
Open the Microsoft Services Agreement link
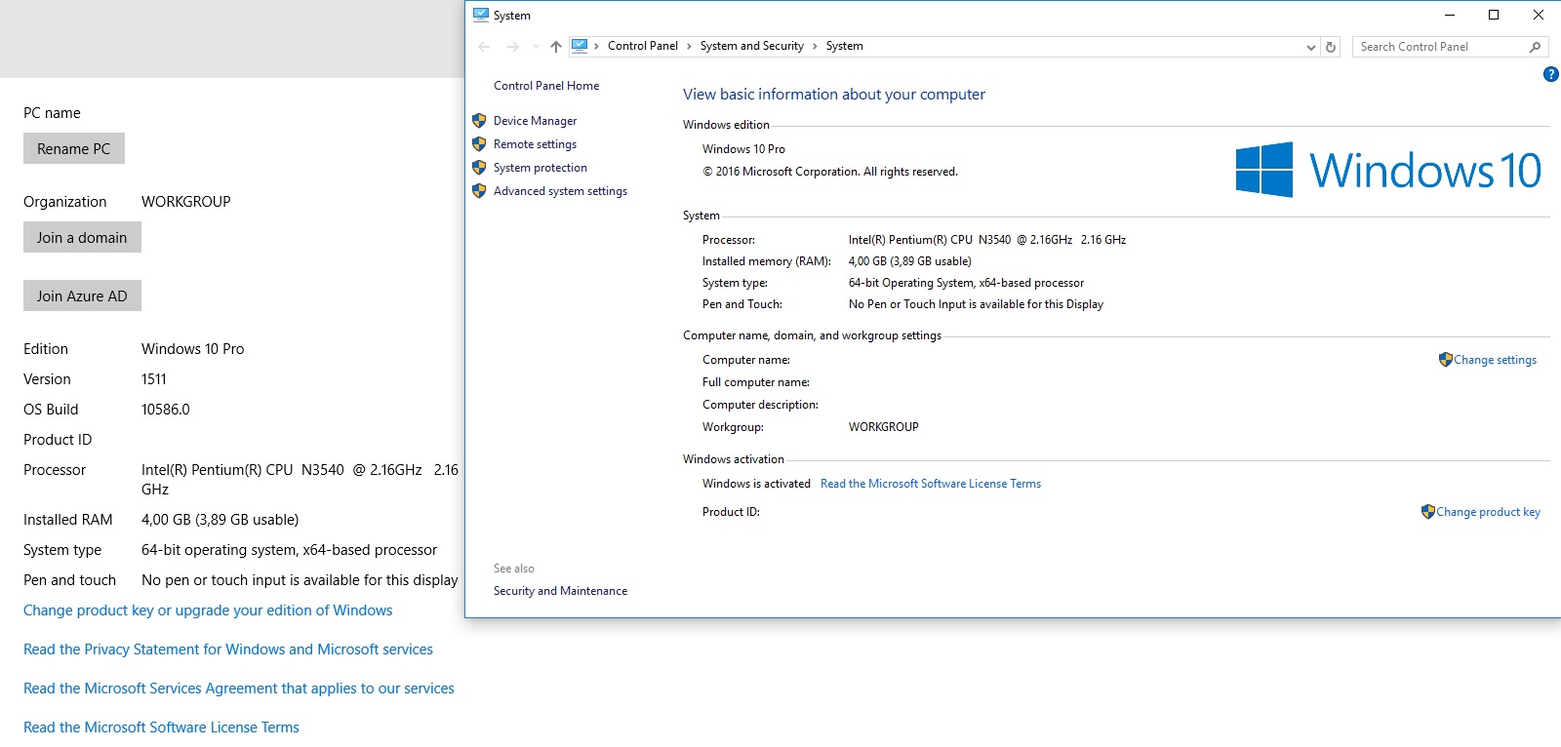pyautogui.click(x=239, y=688)
